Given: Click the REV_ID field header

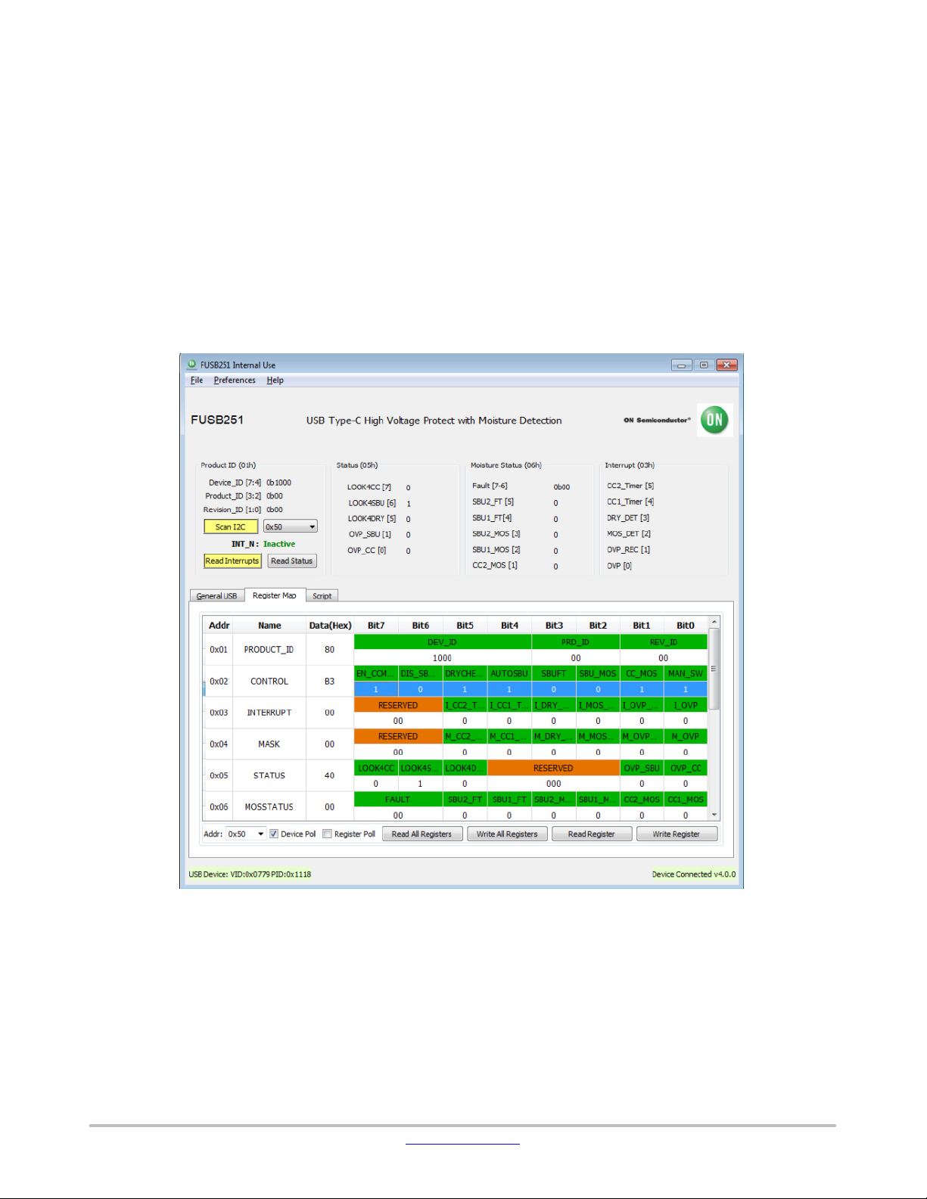Looking at the screenshot, I should [x=664, y=642].
